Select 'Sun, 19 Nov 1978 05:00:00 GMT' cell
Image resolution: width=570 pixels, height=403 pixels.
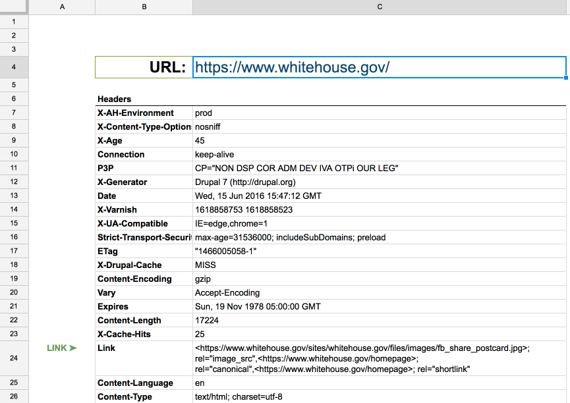pos(379,306)
